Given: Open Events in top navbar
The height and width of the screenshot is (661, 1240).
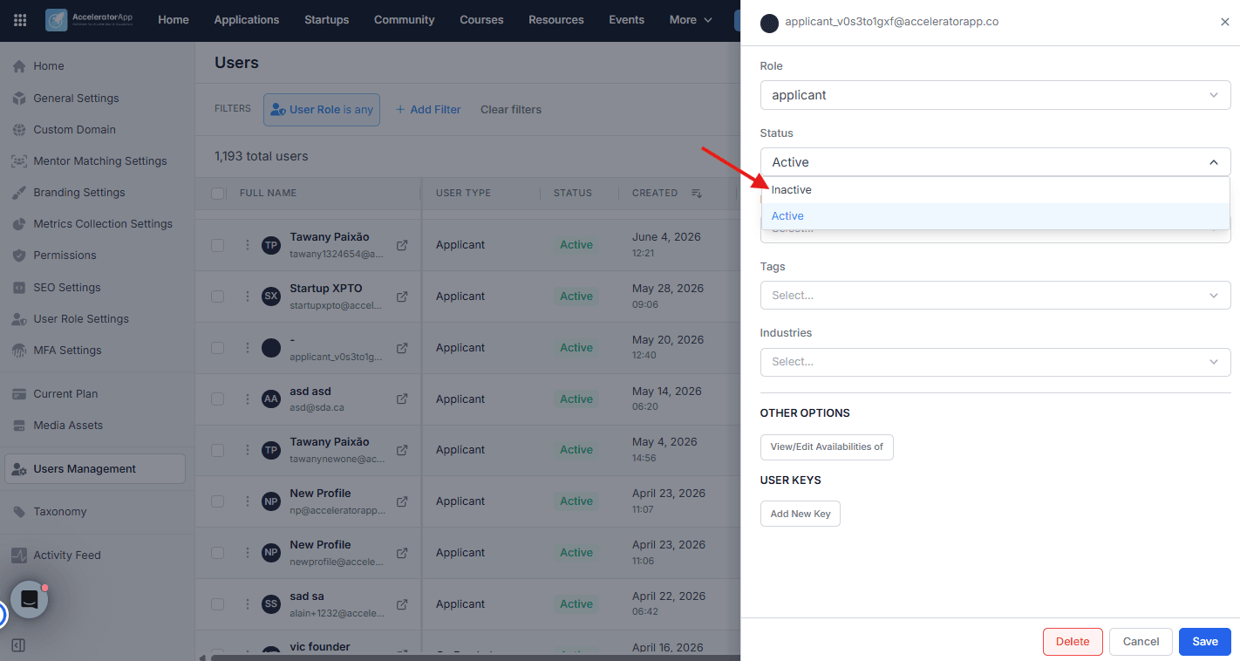Looking at the screenshot, I should click(x=627, y=20).
